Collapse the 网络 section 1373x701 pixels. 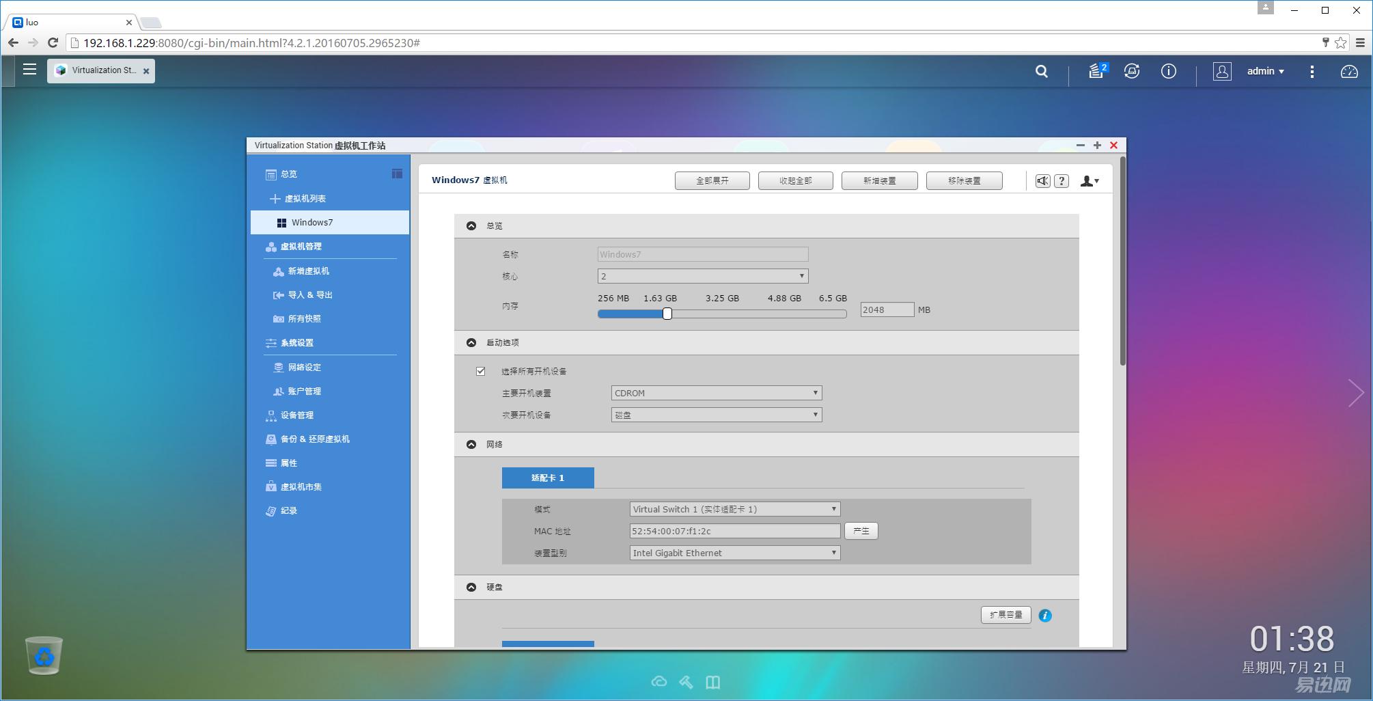[471, 445]
